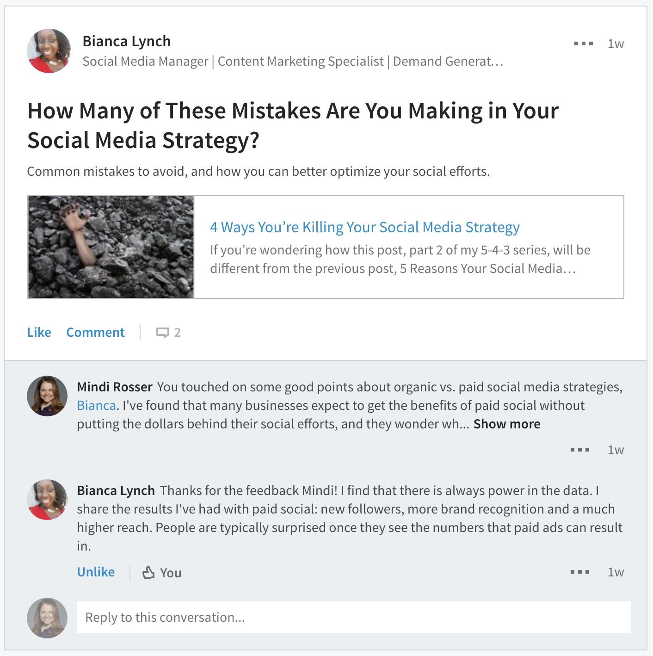Open the 4 Ways You're Killing article link
This screenshot has height=656, width=653.
click(x=364, y=227)
